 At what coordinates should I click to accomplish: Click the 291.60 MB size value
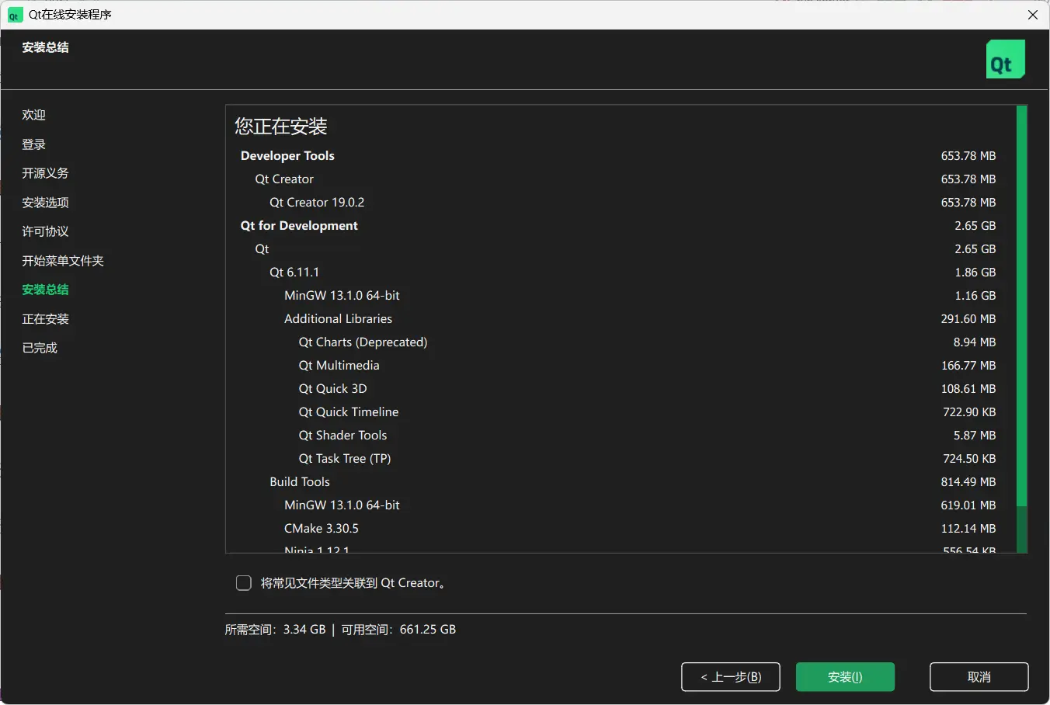pos(968,319)
